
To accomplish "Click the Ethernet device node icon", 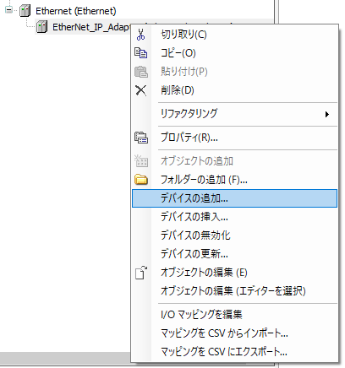I will pyautogui.click(x=25, y=11).
